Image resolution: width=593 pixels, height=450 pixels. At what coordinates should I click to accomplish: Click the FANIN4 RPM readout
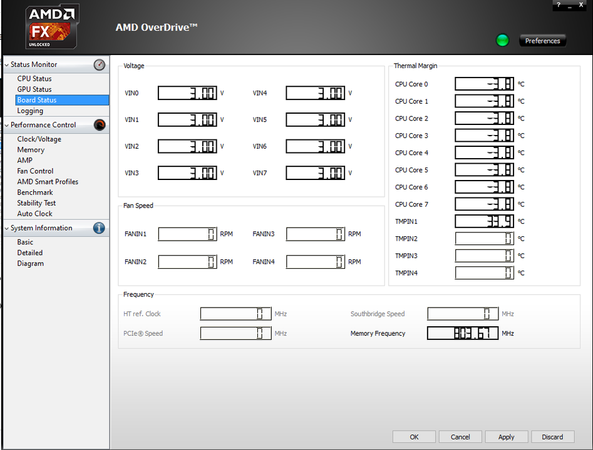[316, 262]
